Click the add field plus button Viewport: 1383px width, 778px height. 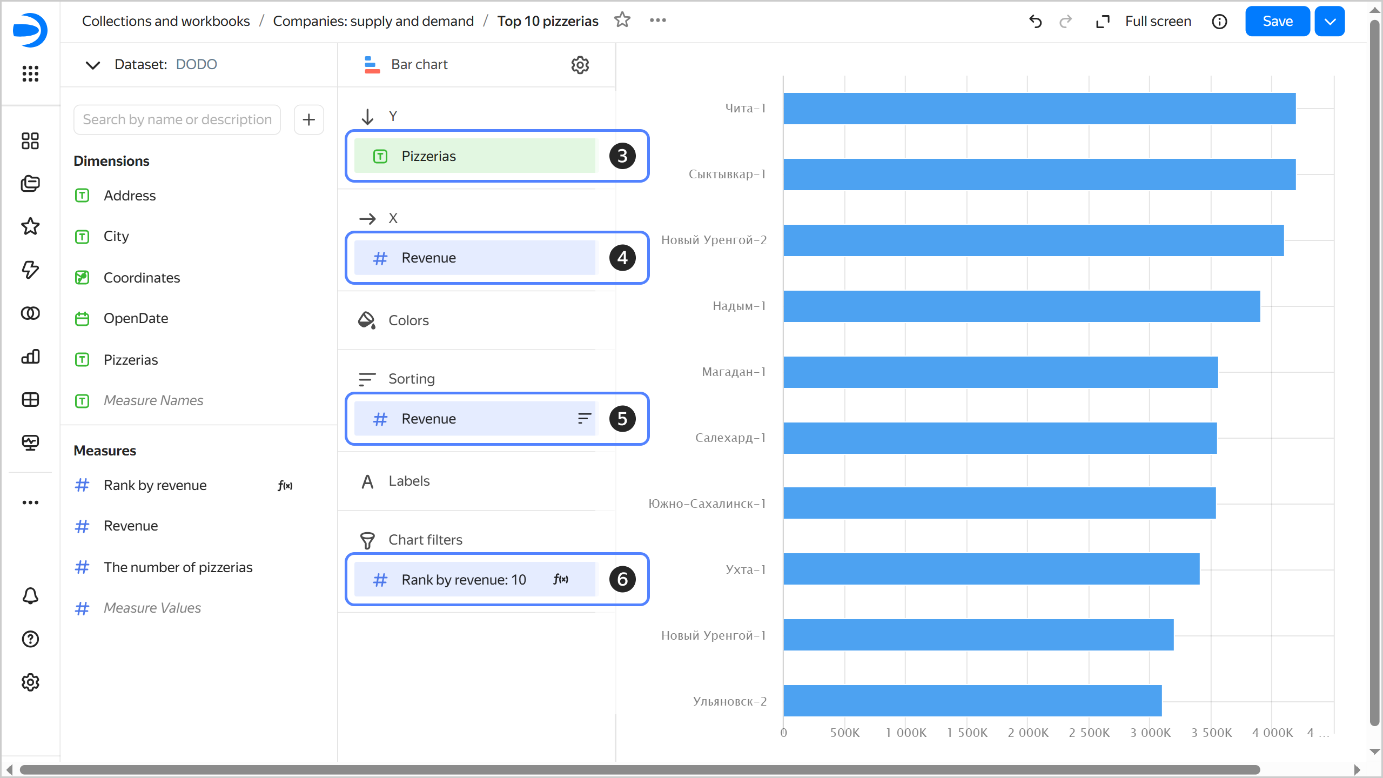coord(308,119)
